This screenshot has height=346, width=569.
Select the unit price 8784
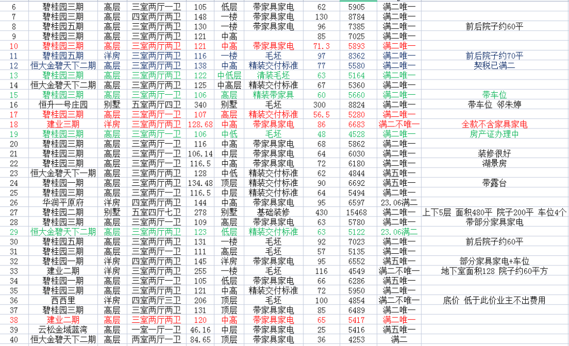click(x=357, y=17)
